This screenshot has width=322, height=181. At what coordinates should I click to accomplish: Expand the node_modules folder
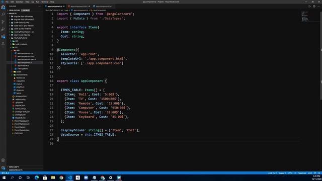tap(21, 44)
